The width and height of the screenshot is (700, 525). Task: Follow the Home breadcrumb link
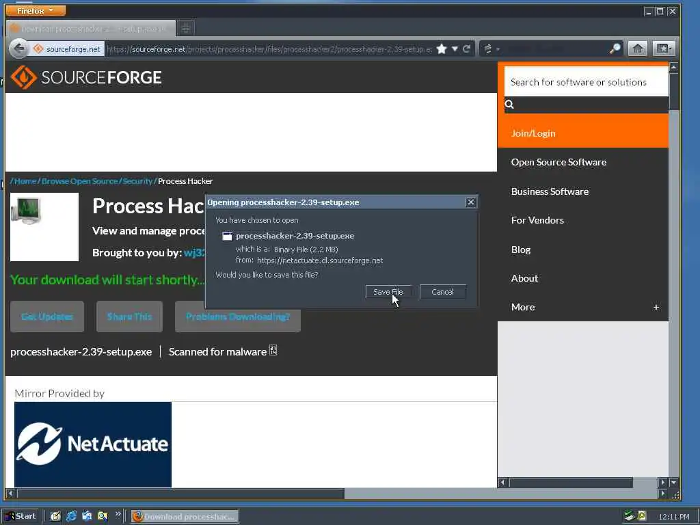[x=25, y=181]
